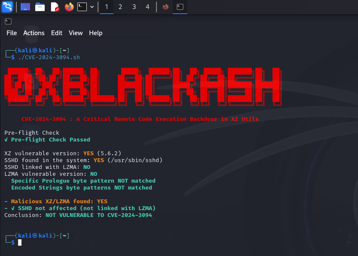The width and height of the screenshot is (358, 256).
Task: Click 'SSHD not affected' result line
Action: tap(80, 208)
